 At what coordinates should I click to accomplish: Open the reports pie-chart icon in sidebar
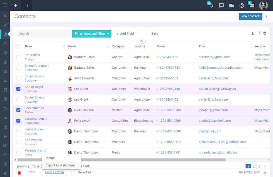click(5, 53)
